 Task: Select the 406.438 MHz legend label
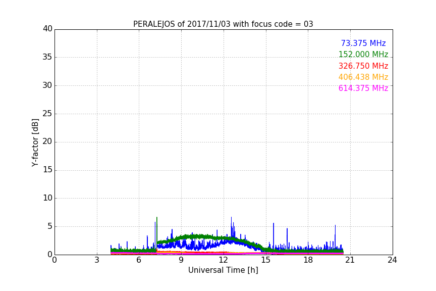[363, 77]
